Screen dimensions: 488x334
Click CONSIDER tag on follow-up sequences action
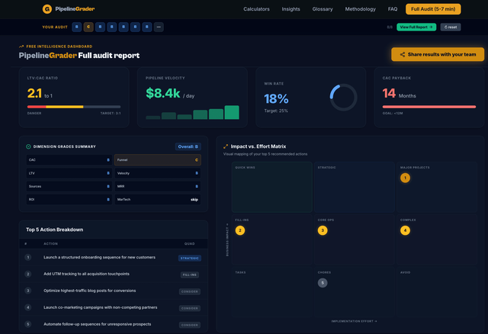click(190, 325)
